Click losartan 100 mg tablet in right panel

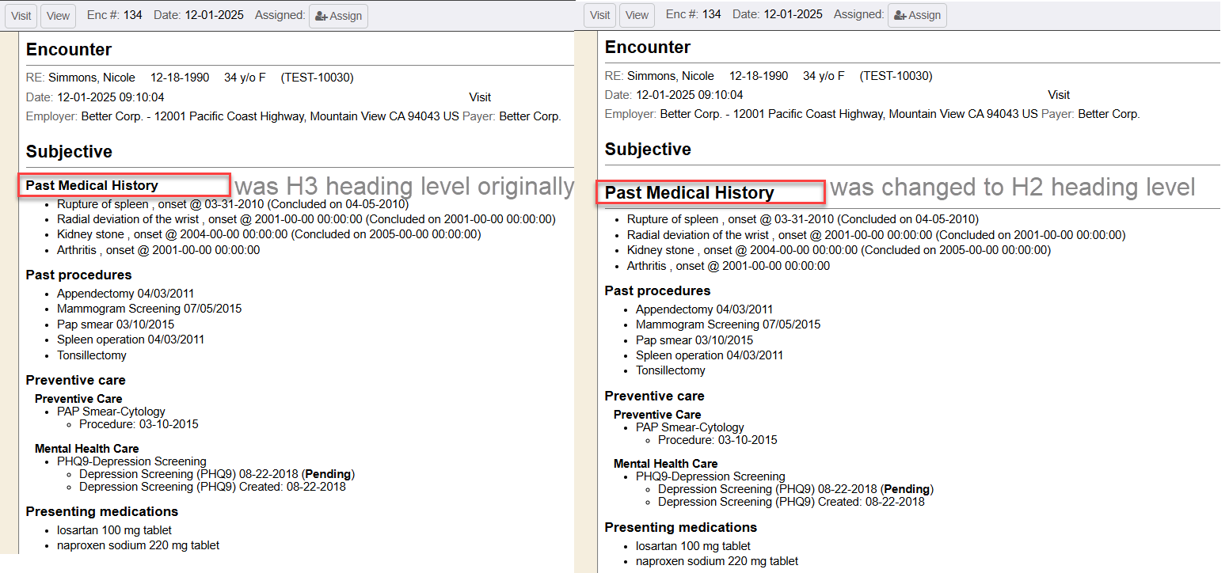(x=693, y=546)
